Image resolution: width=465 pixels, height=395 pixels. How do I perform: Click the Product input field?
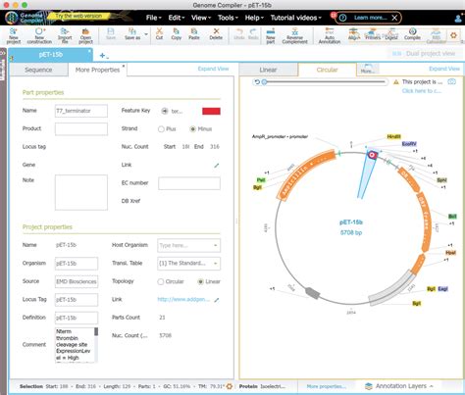point(81,129)
